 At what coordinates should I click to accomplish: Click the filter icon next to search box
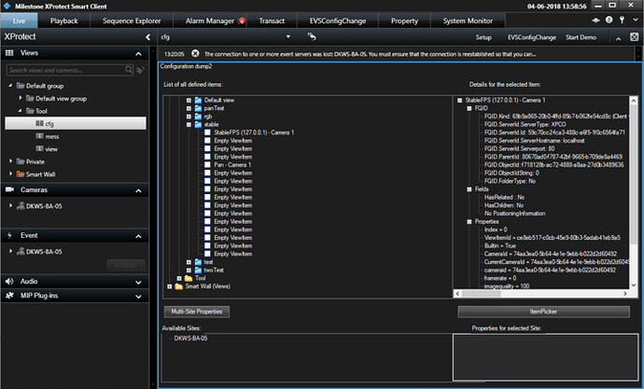click(x=140, y=70)
